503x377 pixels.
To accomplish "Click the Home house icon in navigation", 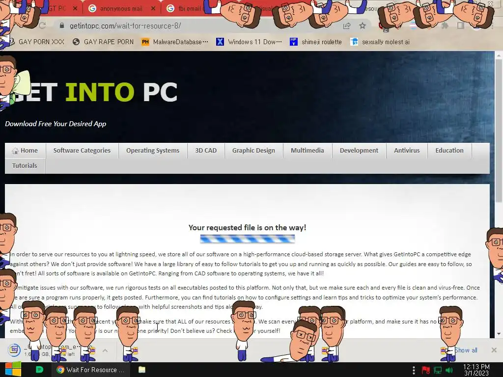I will click(15, 151).
